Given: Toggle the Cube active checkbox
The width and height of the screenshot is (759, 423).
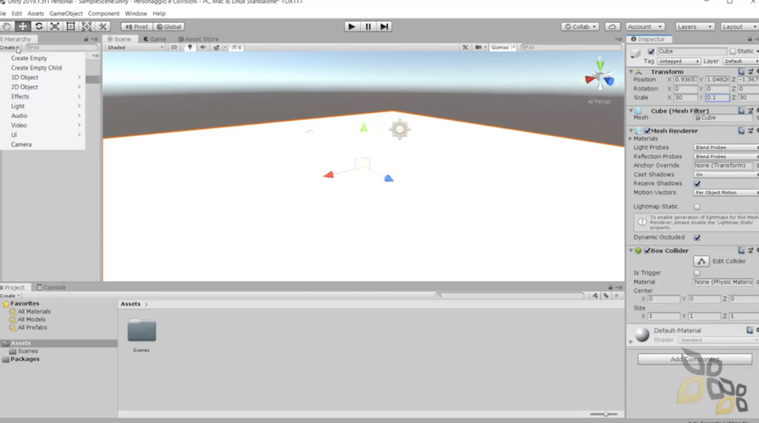Looking at the screenshot, I should point(651,51).
